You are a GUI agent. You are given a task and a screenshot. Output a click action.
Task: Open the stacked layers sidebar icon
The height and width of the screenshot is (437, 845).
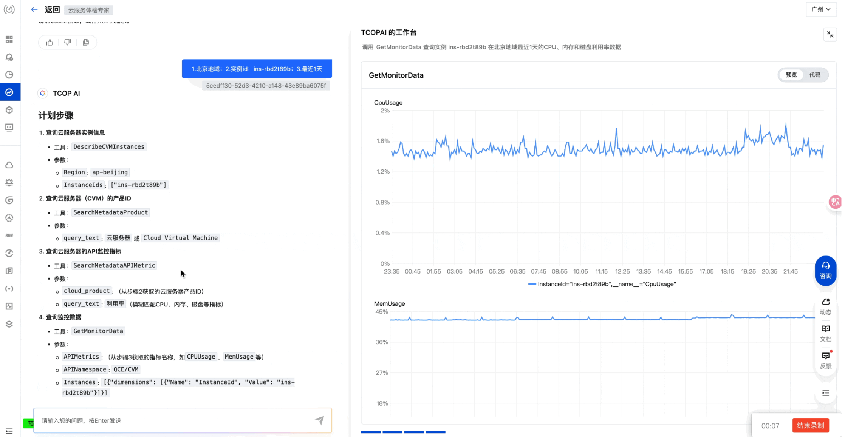(9, 324)
